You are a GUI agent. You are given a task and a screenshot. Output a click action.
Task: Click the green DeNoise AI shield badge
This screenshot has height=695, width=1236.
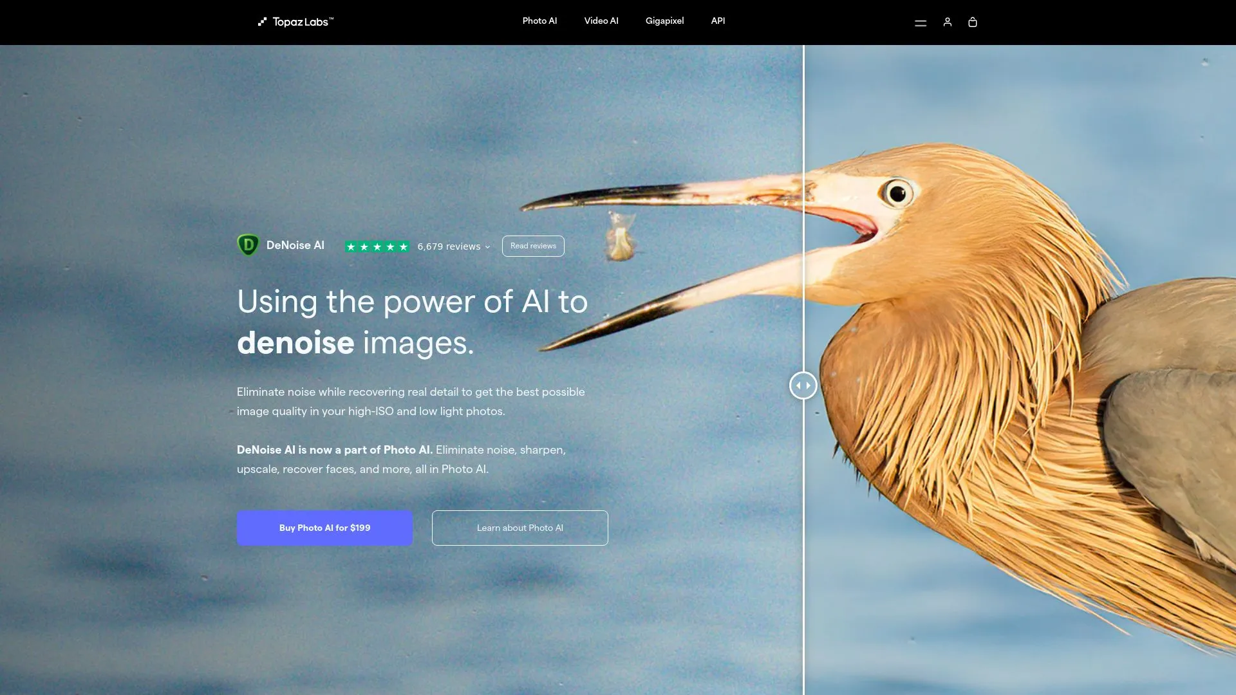click(x=248, y=245)
